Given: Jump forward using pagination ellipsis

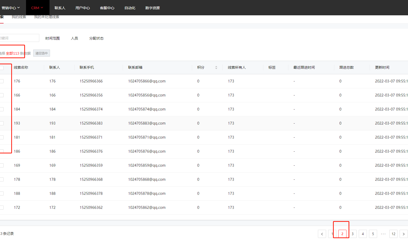Looking at the screenshot, I should pyautogui.click(x=383, y=234).
